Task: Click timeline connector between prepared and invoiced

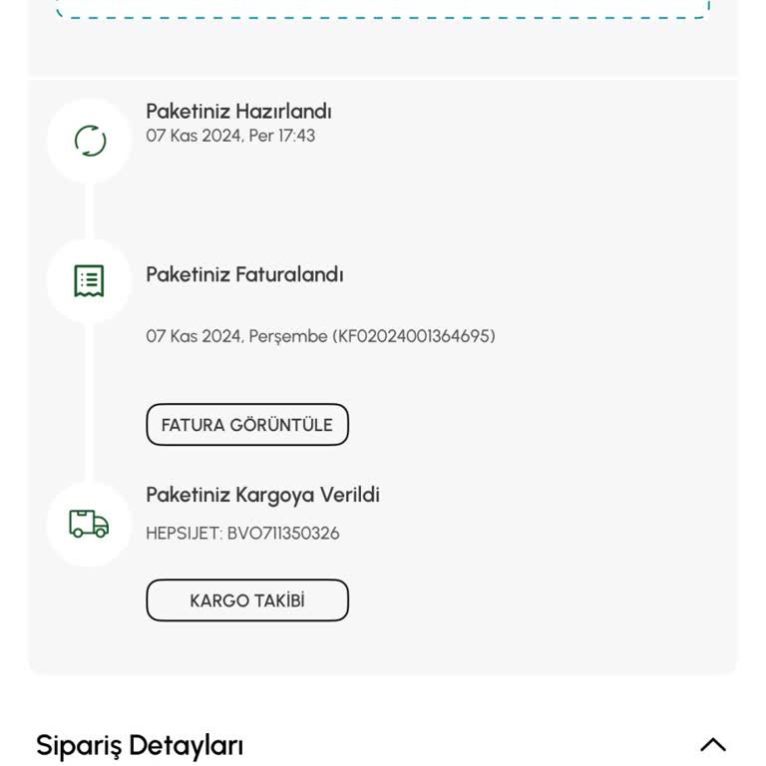Action: coord(90,211)
